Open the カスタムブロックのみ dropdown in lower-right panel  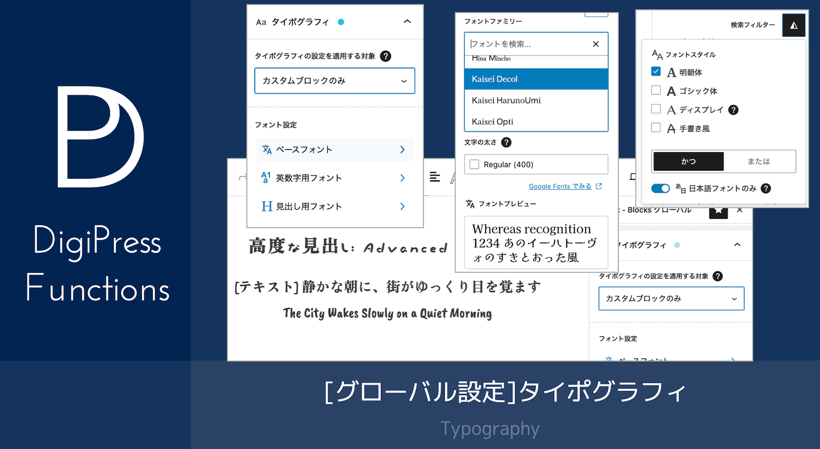pos(671,298)
